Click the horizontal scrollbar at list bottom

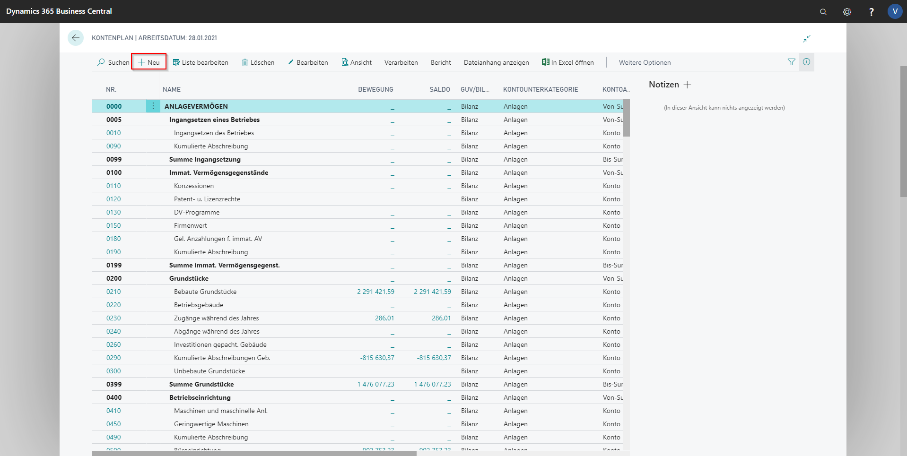[254, 453]
